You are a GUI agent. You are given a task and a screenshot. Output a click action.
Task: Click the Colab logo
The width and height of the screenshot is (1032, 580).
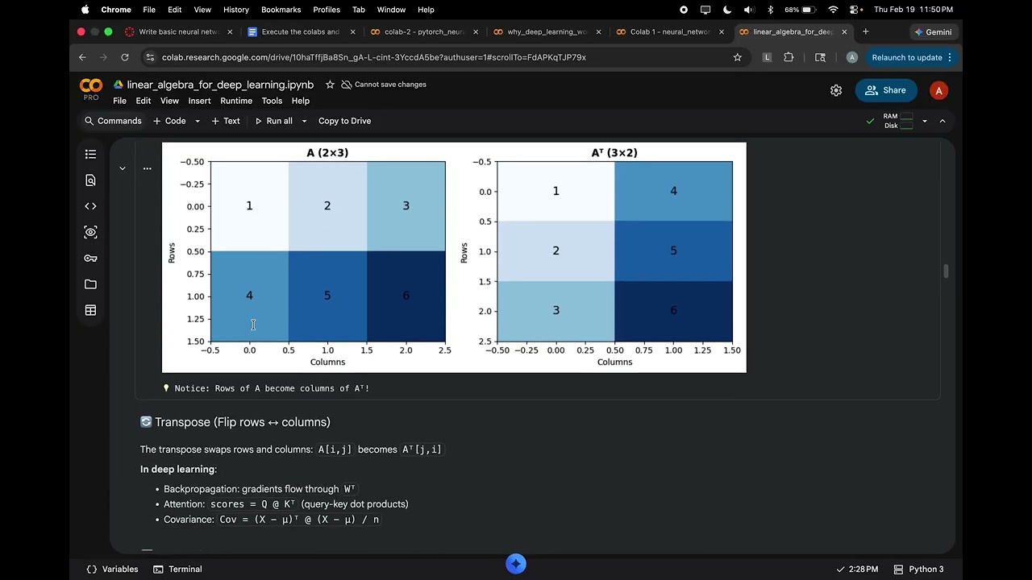(91, 85)
